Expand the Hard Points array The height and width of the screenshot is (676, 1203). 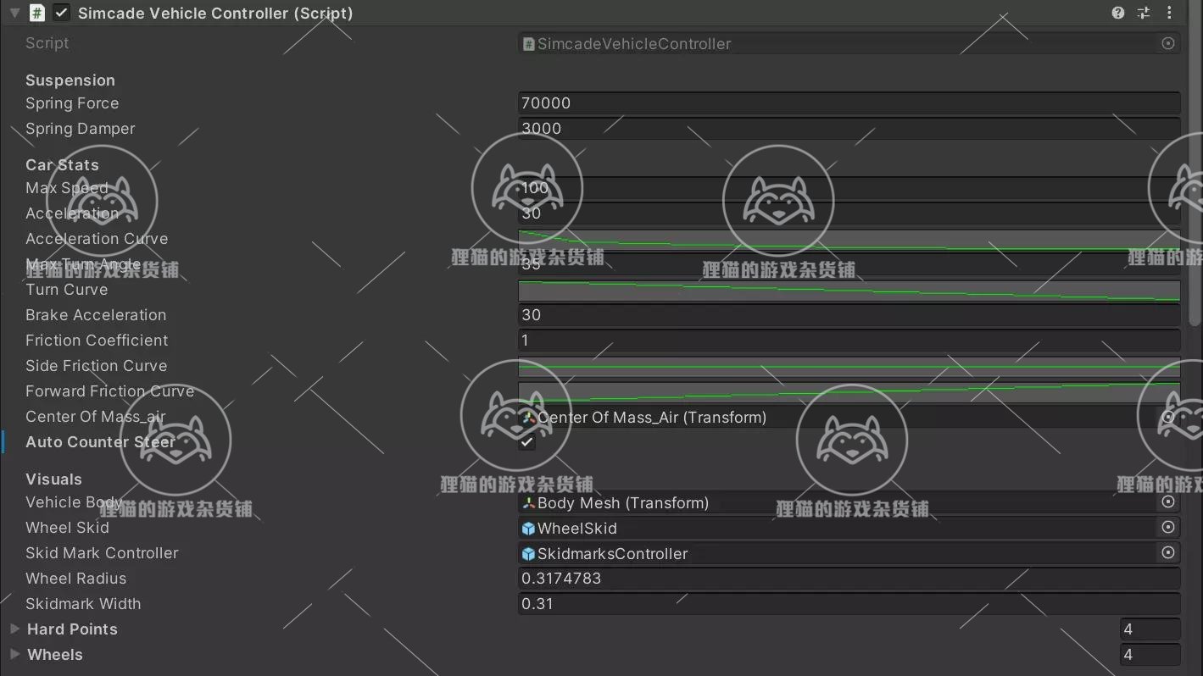14,629
